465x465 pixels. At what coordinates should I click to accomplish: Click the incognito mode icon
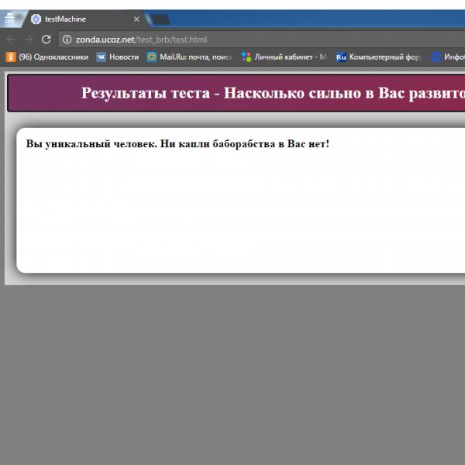10,19
